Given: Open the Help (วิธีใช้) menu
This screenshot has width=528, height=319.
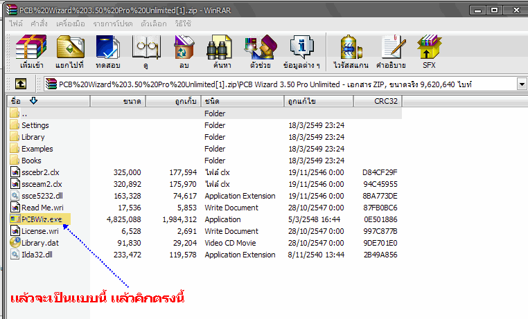Looking at the screenshot, I should (183, 24).
